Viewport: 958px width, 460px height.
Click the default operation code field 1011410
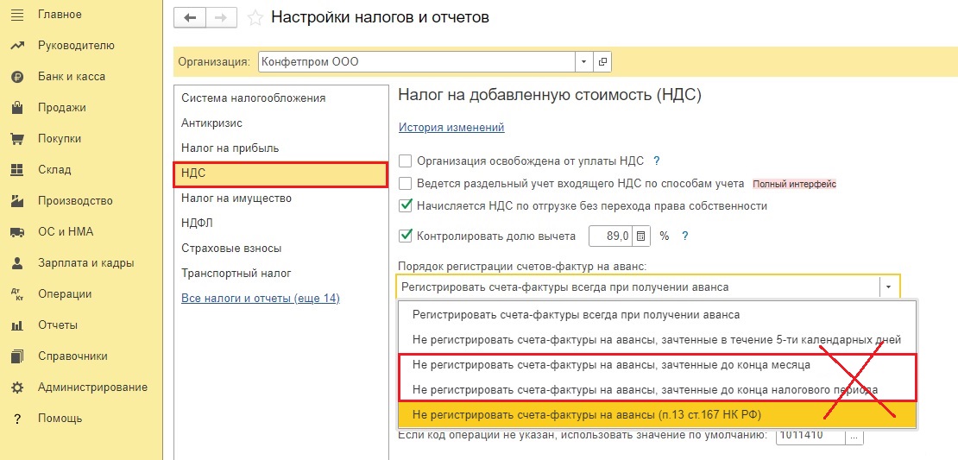pyautogui.click(x=810, y=436)
